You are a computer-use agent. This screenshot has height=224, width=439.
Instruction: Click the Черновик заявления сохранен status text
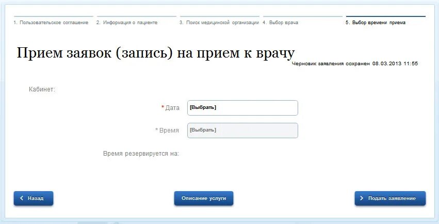pos(355,64)
